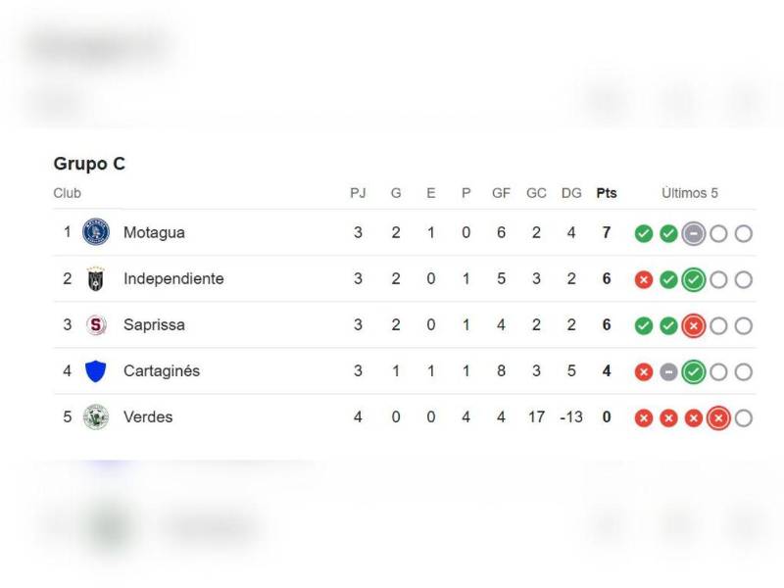The width and height of the screenshot is (784, 588).
Task: Select Cartaginés' gray draw indicator
Action: (670, 370)
